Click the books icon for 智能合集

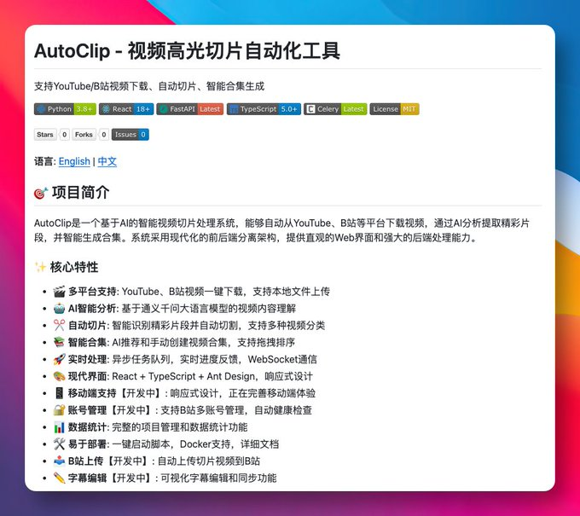(x=59, y=343)
